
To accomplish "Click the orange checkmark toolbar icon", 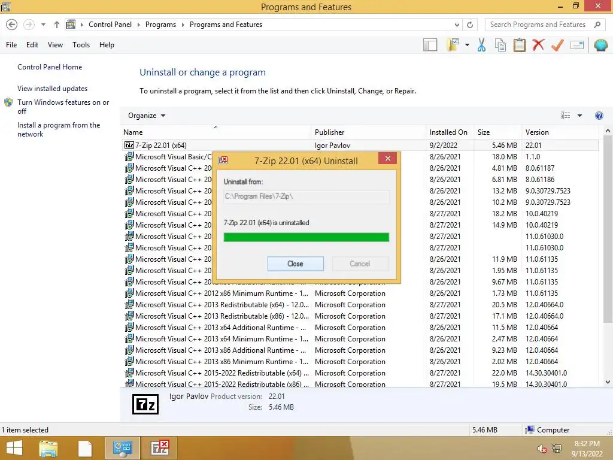I will (x=557, y=45).
